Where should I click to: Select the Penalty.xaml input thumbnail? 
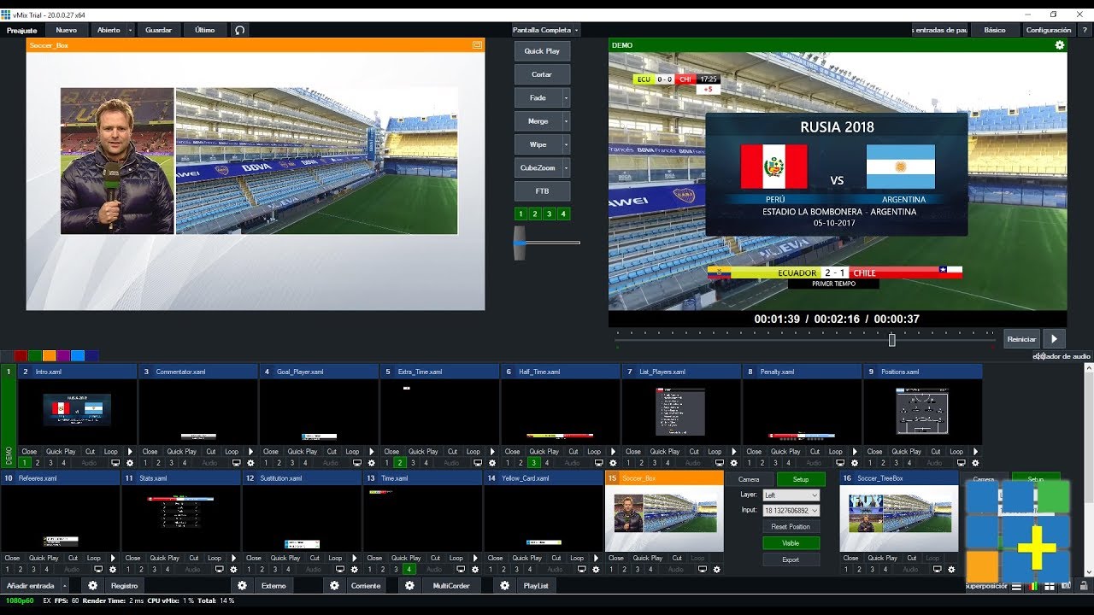tap(802, 412)
